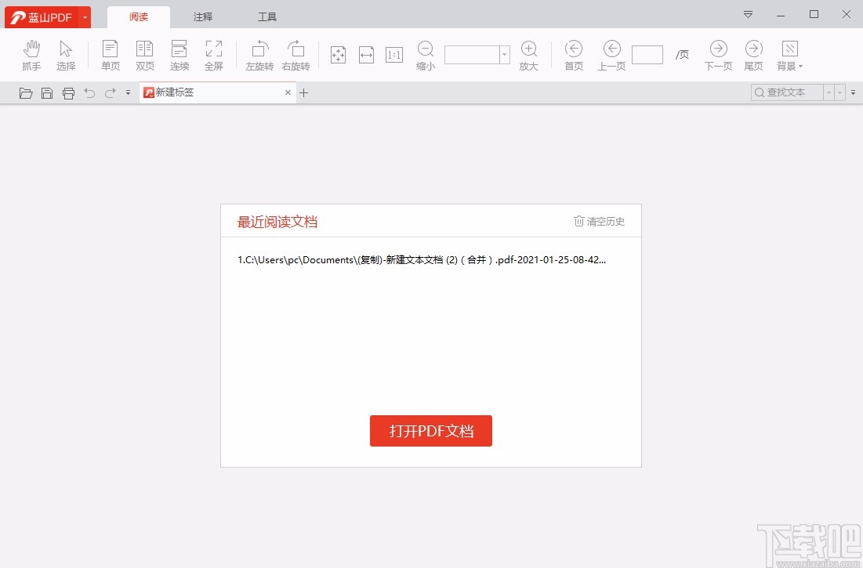The width and height of the screenshot is (863, 568).
Task: Open the zoom percentage dropdown
Action: click(x=504, y=54)
